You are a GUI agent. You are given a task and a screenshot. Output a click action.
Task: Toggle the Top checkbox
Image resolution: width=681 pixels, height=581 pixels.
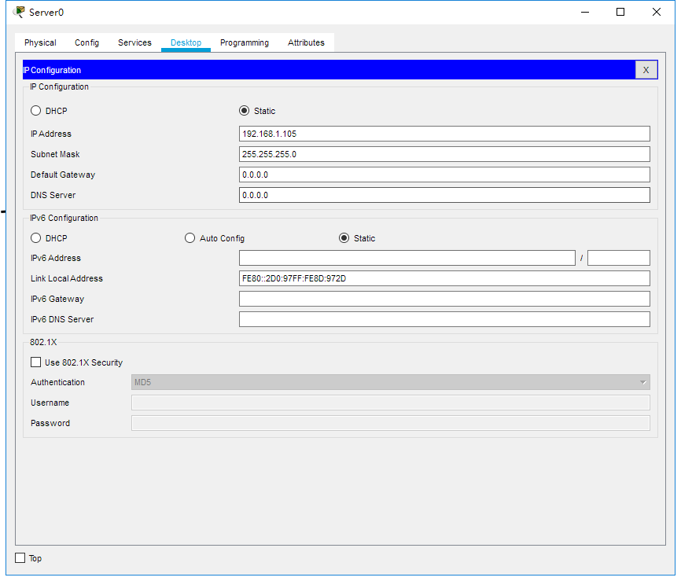21,558
